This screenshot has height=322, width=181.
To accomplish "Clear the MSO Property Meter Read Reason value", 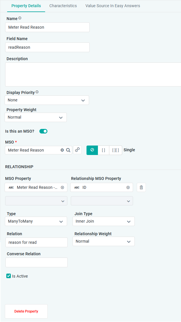I will tap(63, 187).
